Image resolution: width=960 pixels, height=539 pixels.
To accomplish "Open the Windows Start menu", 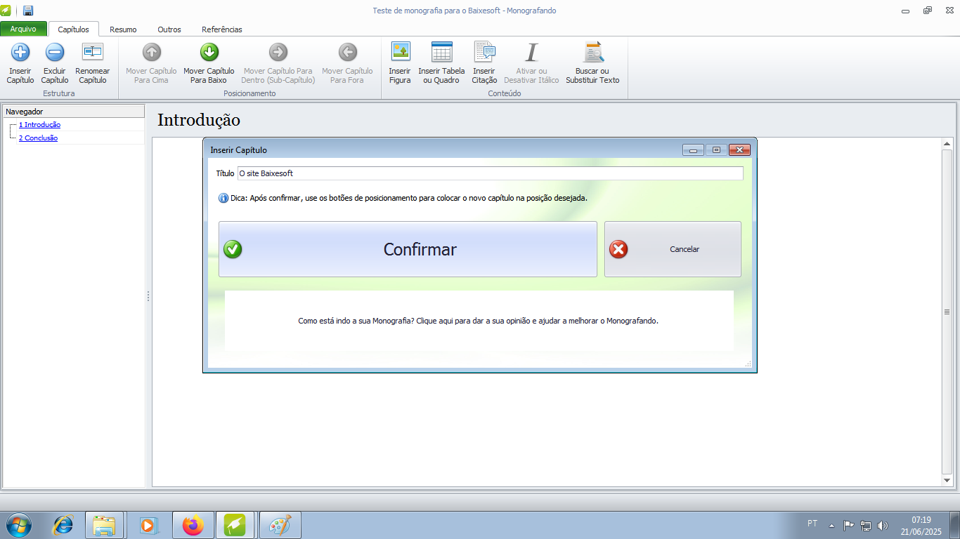I will (18, 525).
